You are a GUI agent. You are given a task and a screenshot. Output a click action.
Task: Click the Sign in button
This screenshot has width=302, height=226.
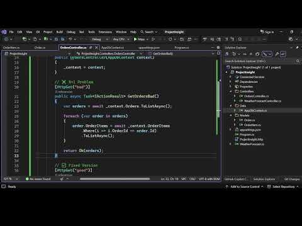tap(267, 32)
